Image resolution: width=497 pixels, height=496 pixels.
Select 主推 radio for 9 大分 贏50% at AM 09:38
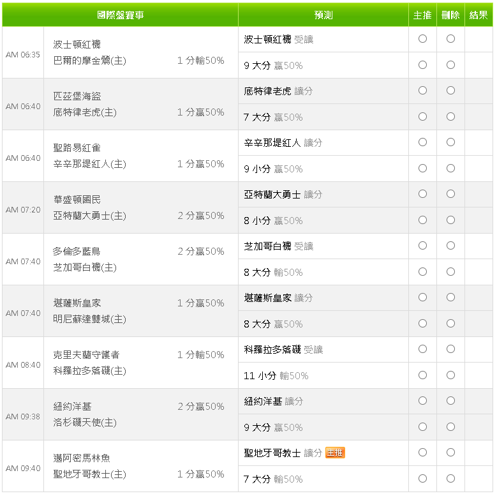[422, 426]
